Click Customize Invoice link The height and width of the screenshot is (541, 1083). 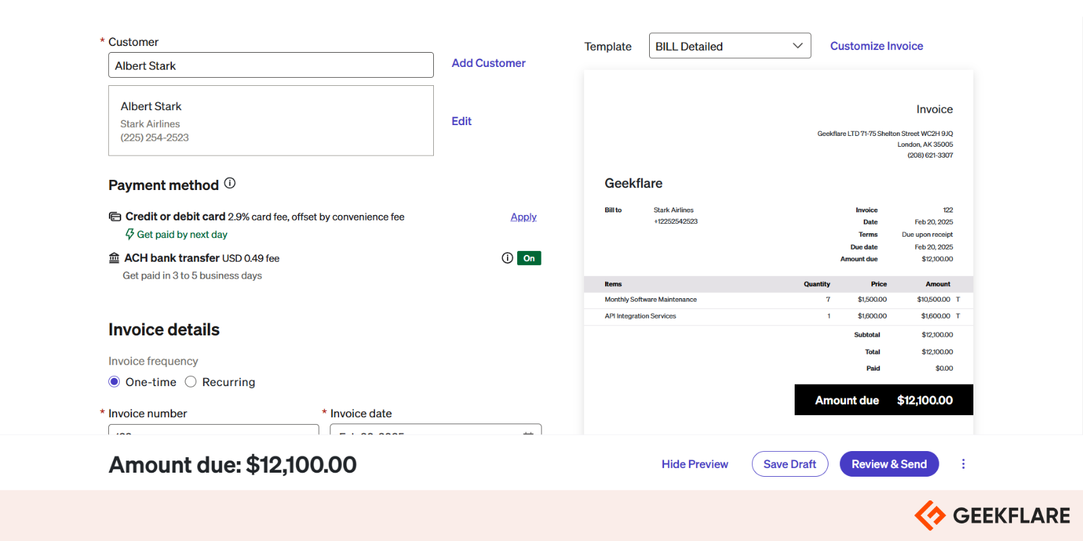pos(877,46)
